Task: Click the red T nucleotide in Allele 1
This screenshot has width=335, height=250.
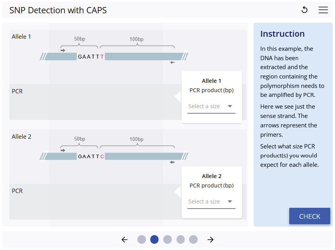Action: (x=102, y=57)
